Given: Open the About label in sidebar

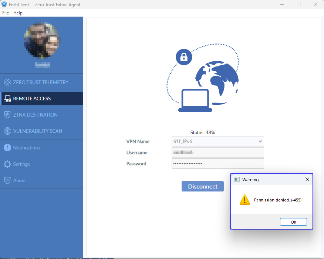Looking at the screenshot, I should [20, 180].
